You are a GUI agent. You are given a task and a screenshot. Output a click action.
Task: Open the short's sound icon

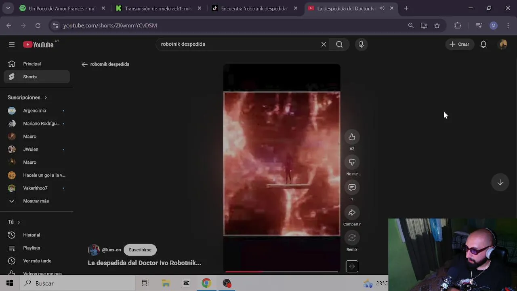(x=352, y=266)
